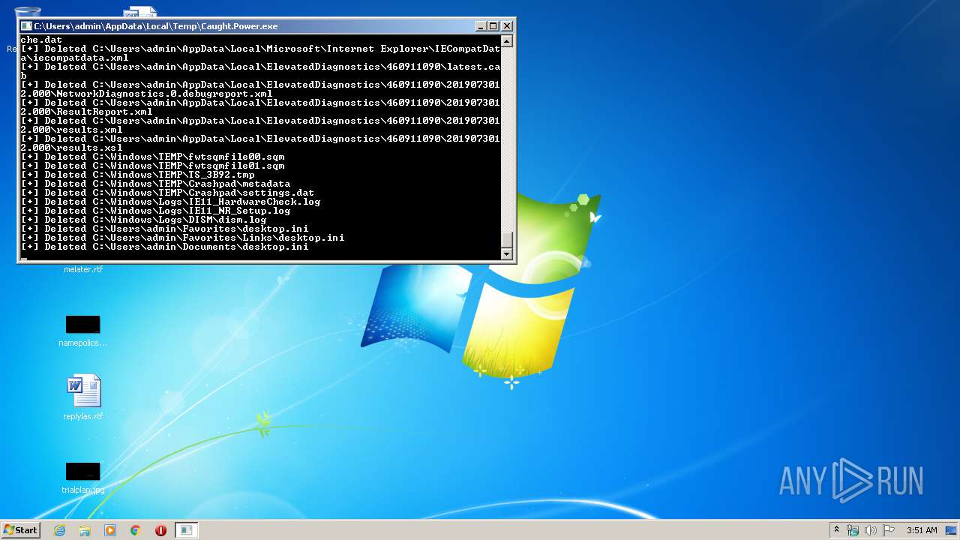Click the scroll down arrow in console
The image size is (960, 540).
point(507,254)
